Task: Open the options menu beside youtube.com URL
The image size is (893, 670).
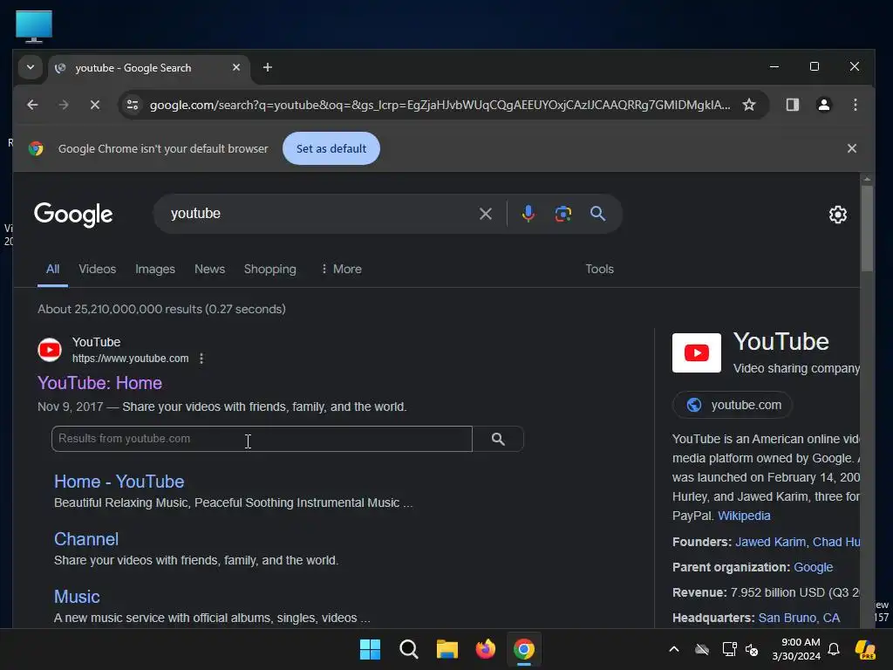Action: [201, 359]
